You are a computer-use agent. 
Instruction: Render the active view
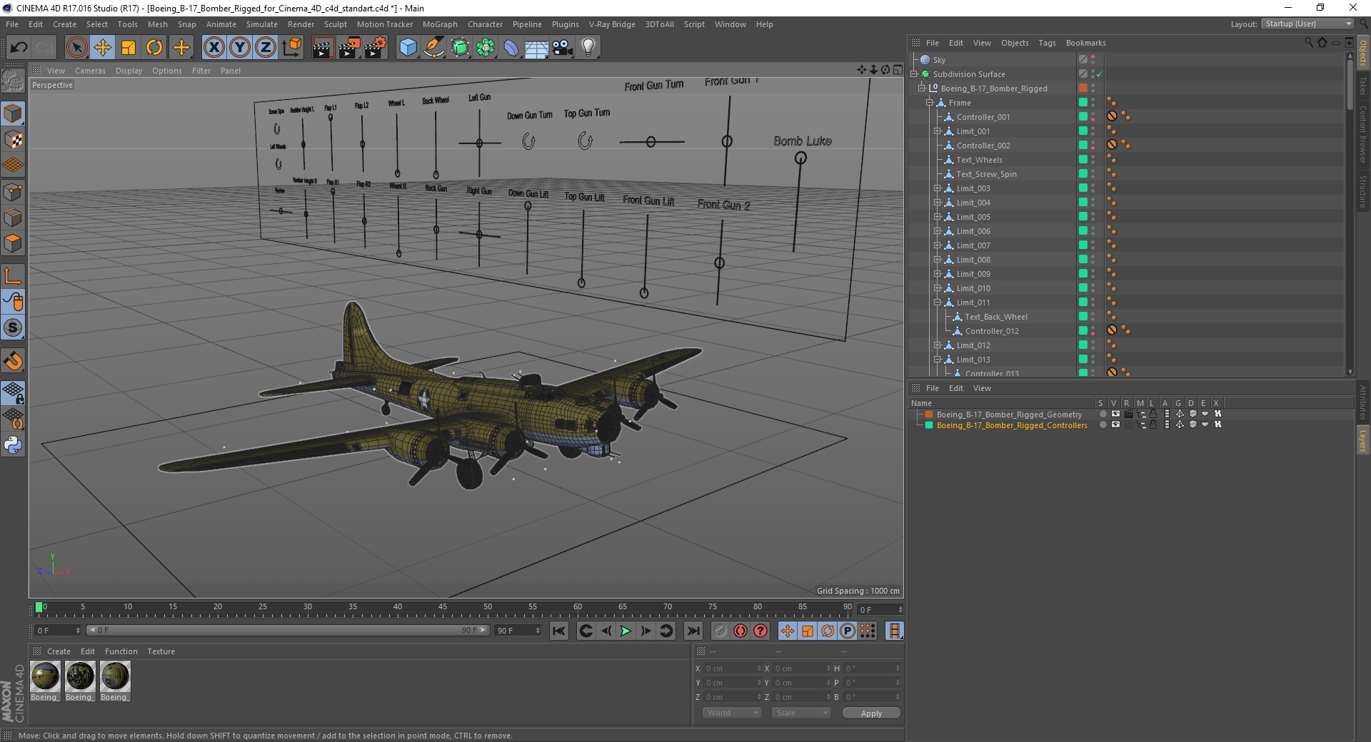tap(323, 48)
